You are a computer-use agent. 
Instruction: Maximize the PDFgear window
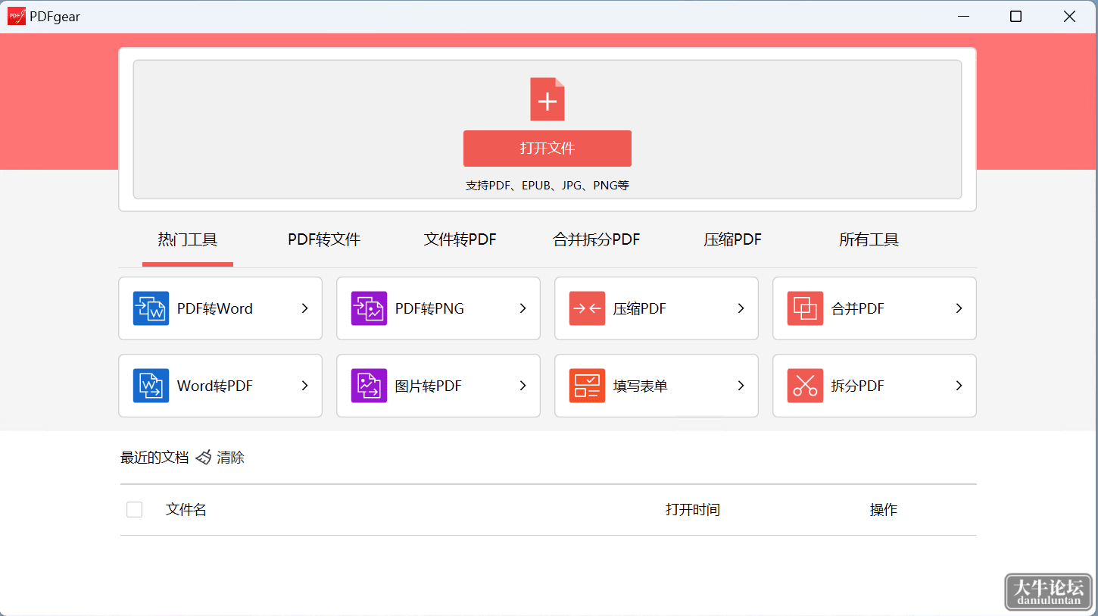pyautogui.click(x=1016, y=17)
